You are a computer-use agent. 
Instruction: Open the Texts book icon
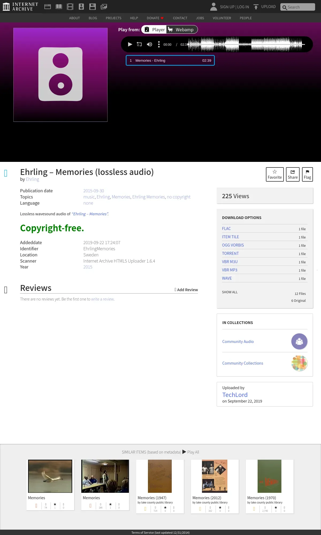pos(59,7)
